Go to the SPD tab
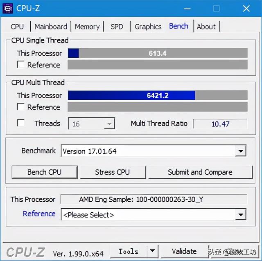Viewport: 262px width, 261px height. click(117, 27)
